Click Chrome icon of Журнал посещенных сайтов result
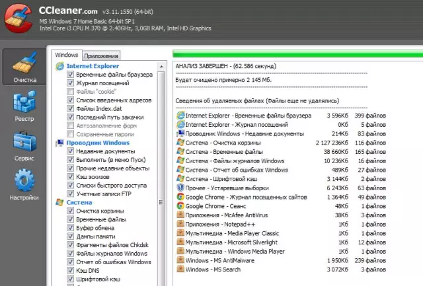This screenshot has width=423, height=286. click(180, 197)
